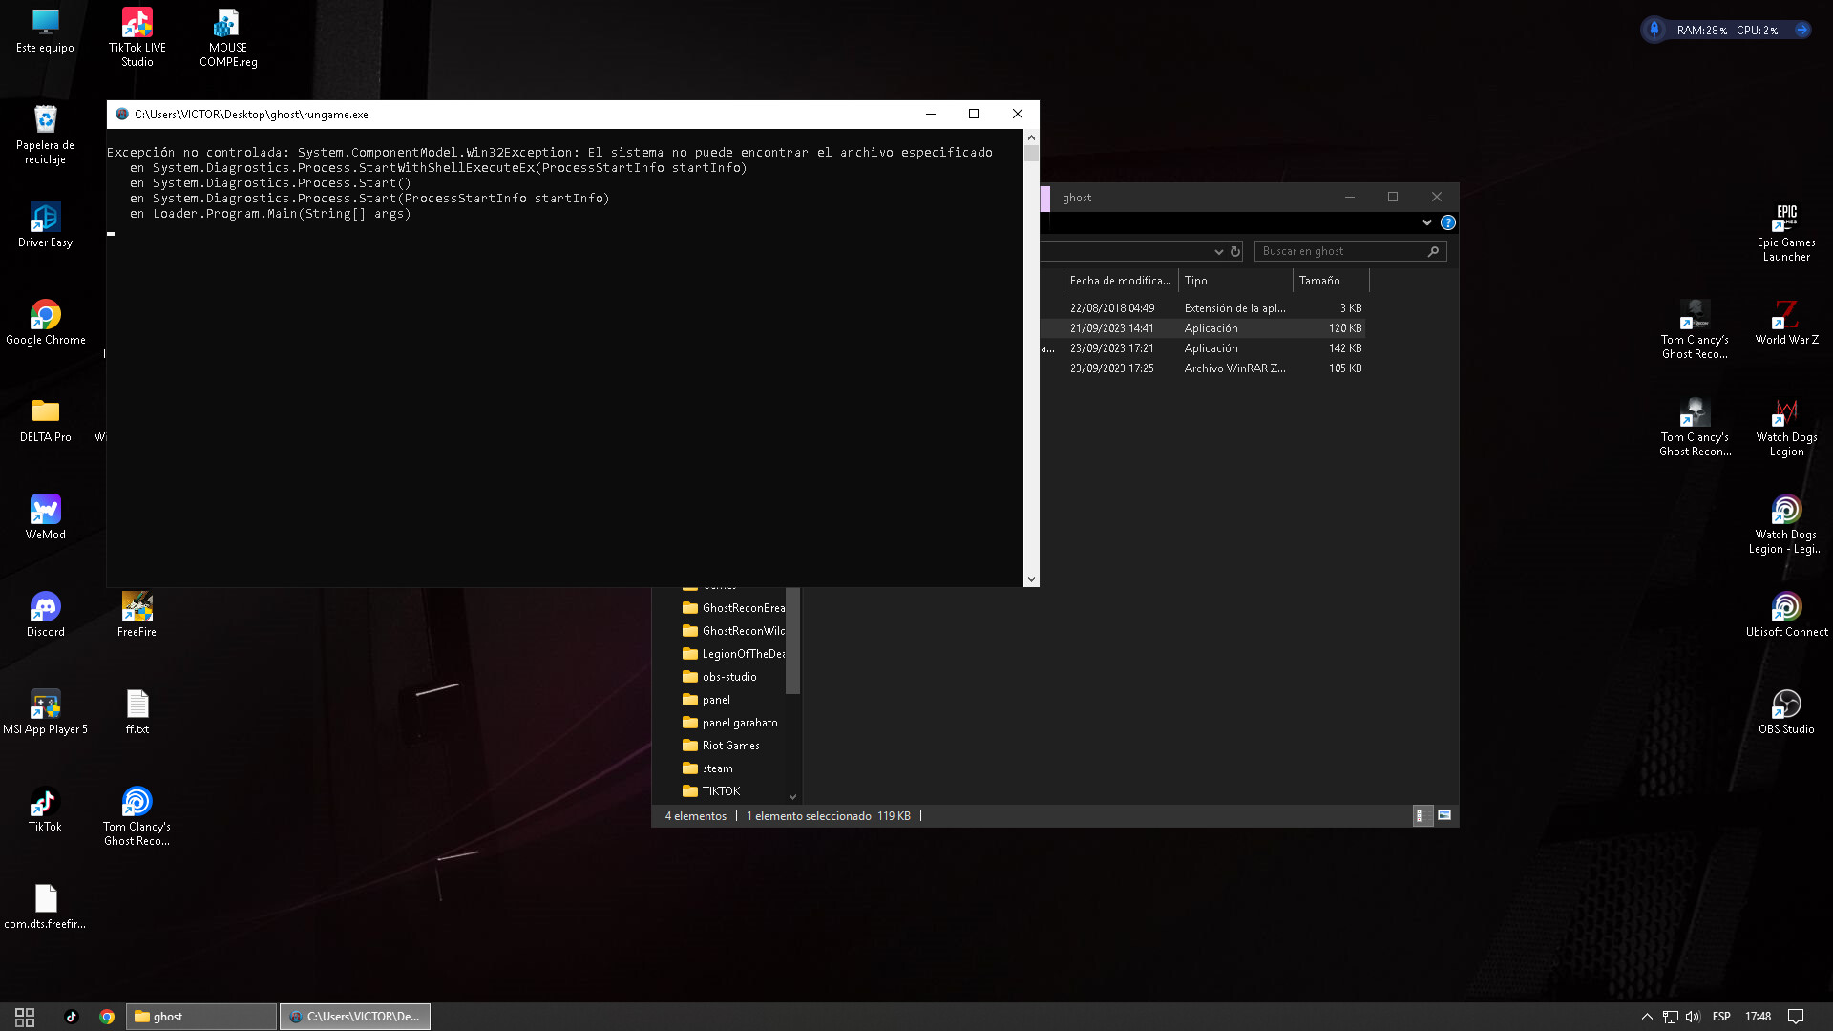Click the Google Chrome taskbar icon

point(107,1017)
